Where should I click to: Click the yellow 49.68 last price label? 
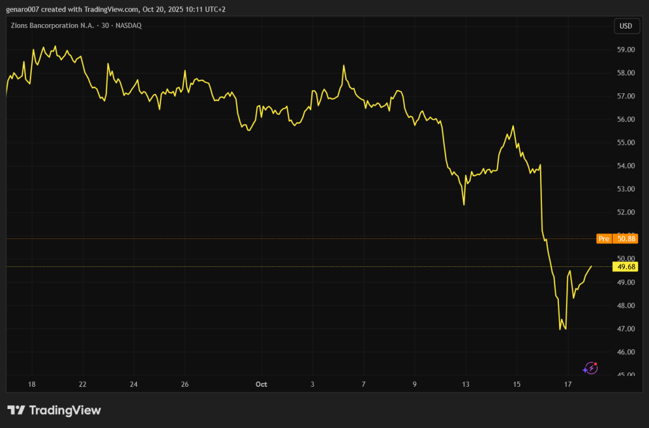(624, 267)
